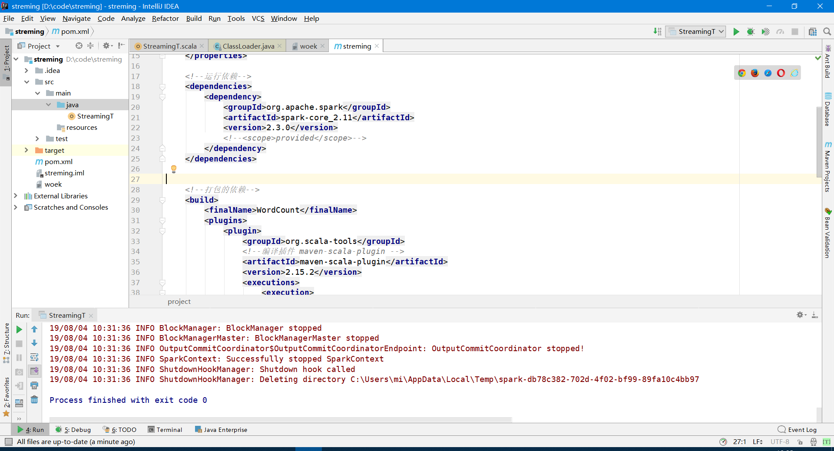The image size is (834, 451).
Task: Expand External Libraries node
Action: tap(16, 196)
